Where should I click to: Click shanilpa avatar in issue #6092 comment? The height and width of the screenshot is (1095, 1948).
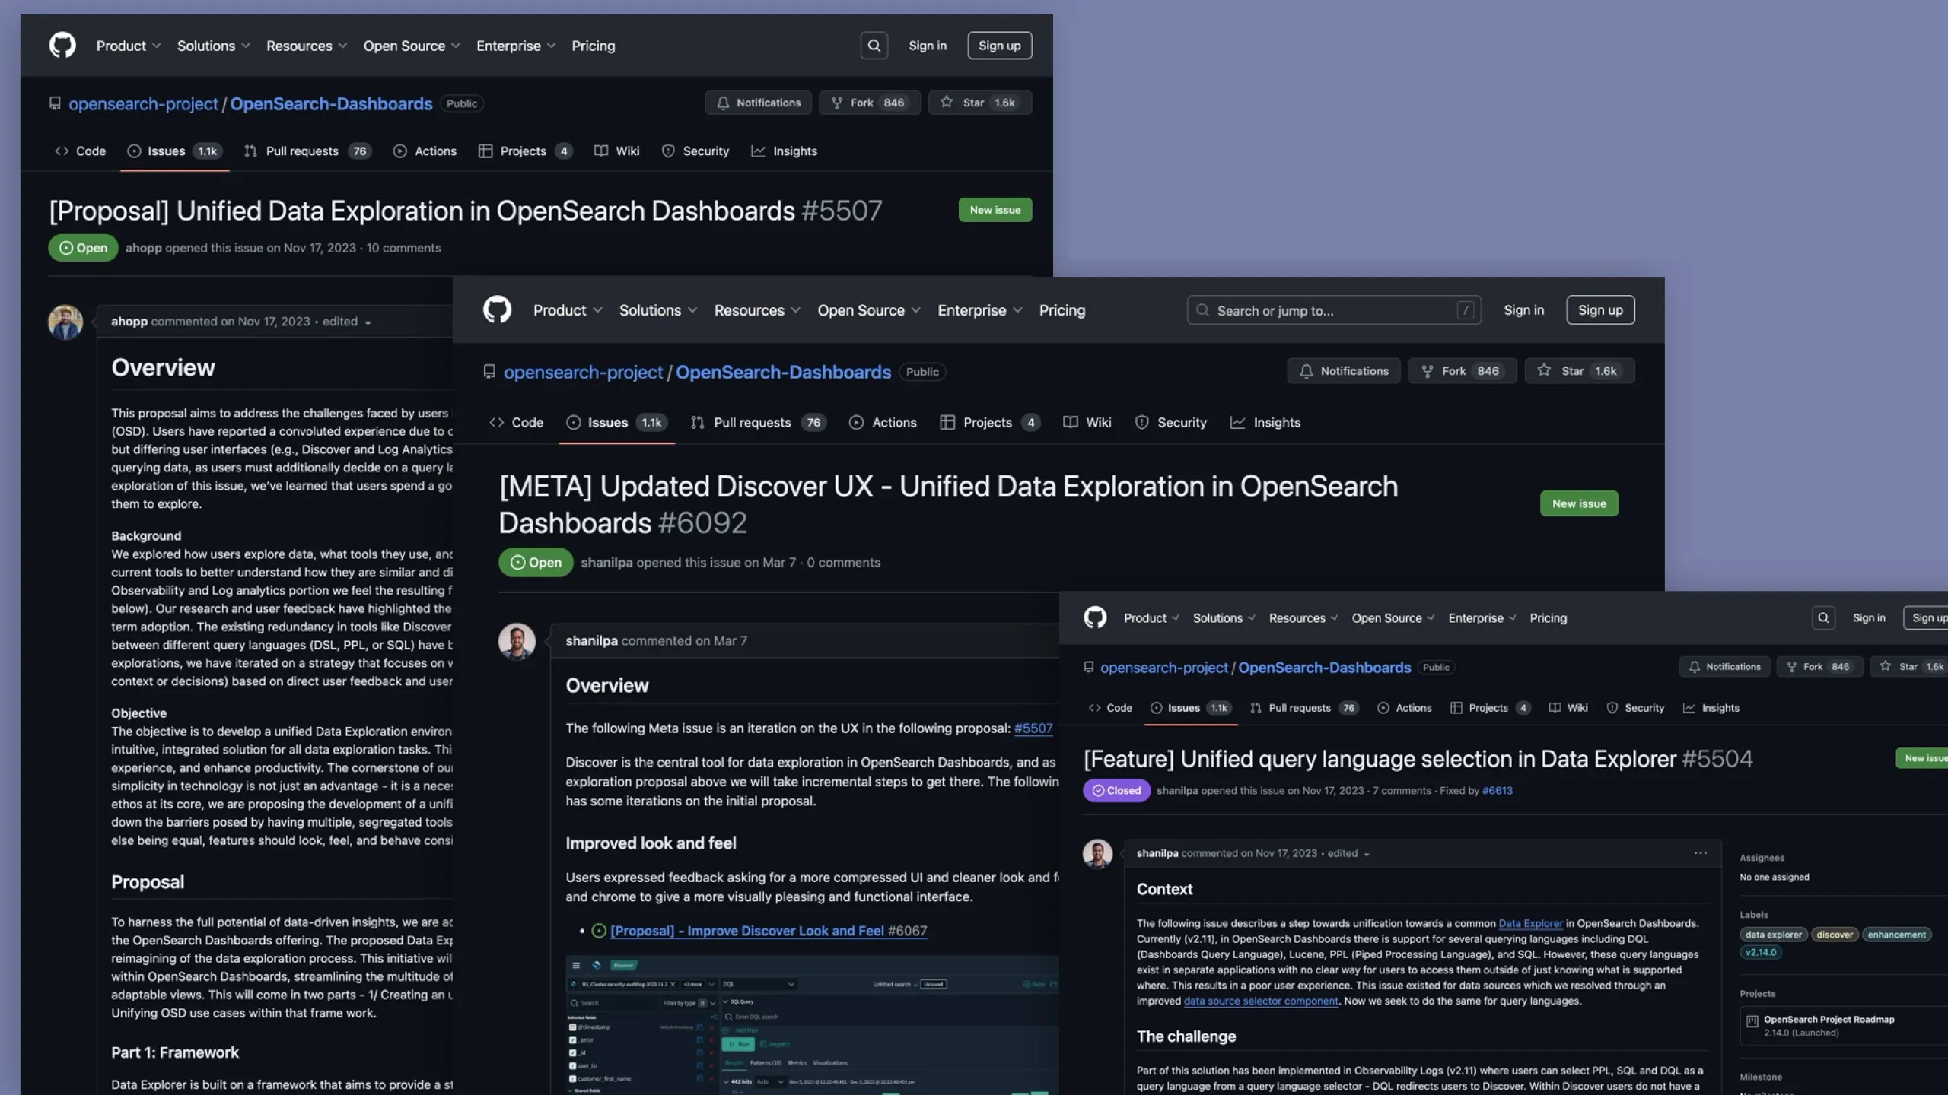point(517,642)
